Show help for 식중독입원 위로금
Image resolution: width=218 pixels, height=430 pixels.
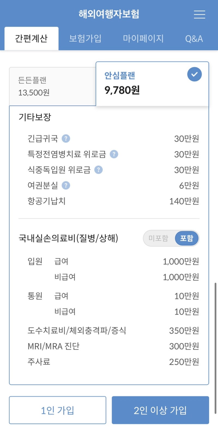98,170
